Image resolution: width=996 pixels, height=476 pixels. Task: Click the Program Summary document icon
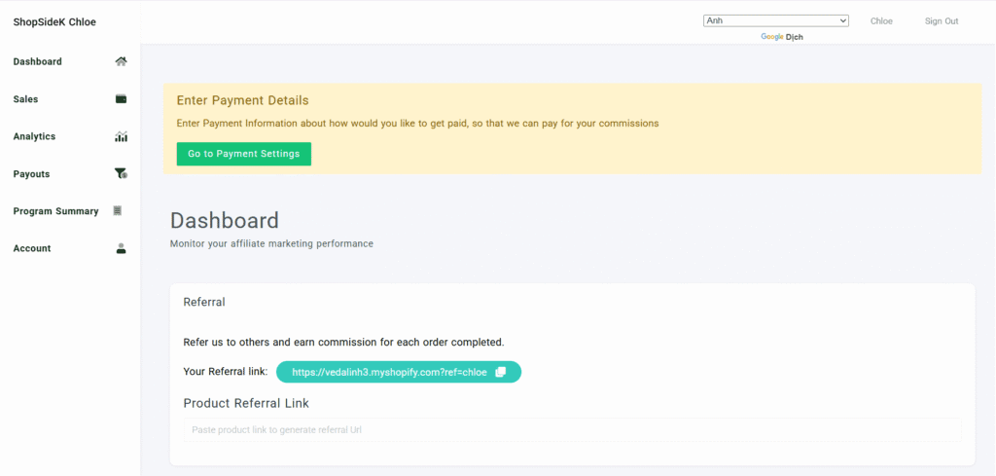point(117,211)
